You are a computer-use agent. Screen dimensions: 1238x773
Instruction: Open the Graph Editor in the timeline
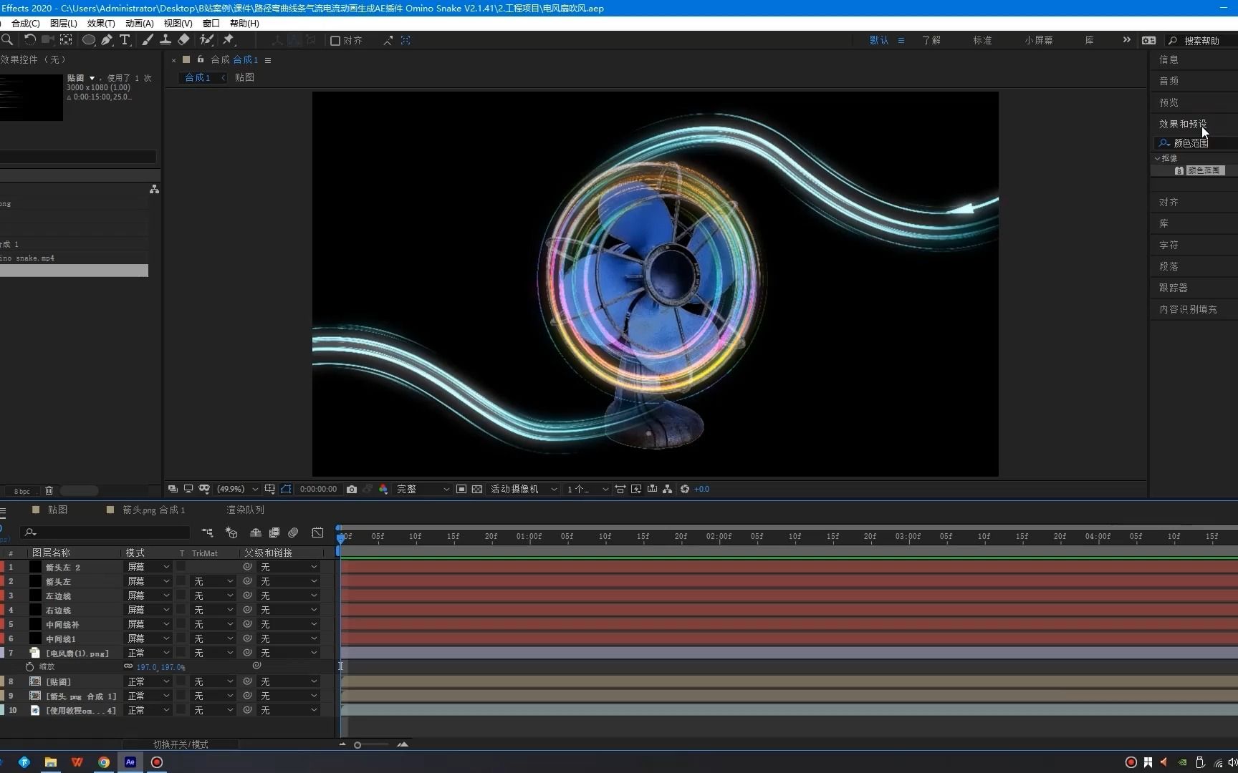coord(317,533)
